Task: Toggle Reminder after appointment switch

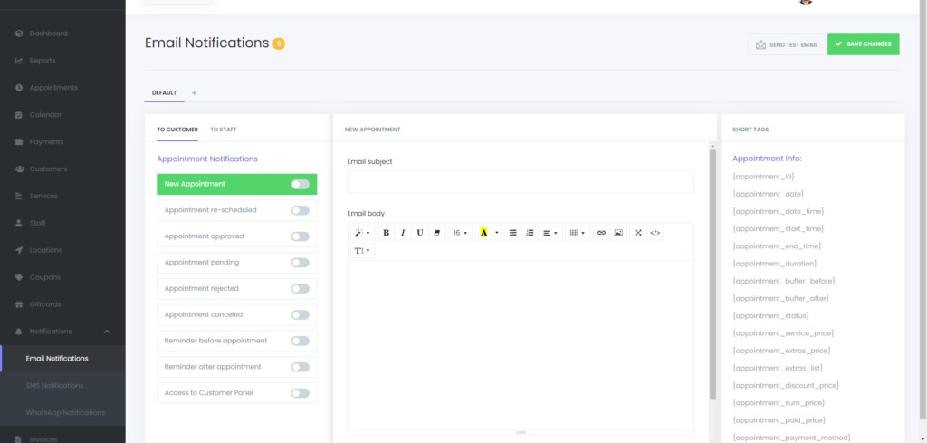Action: [x=301, y=367]
